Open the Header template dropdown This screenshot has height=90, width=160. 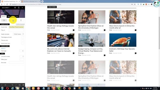18,34
